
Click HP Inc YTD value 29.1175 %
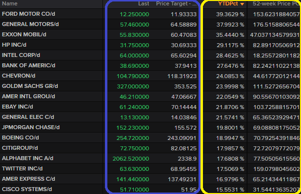click(x=230, y=45)
